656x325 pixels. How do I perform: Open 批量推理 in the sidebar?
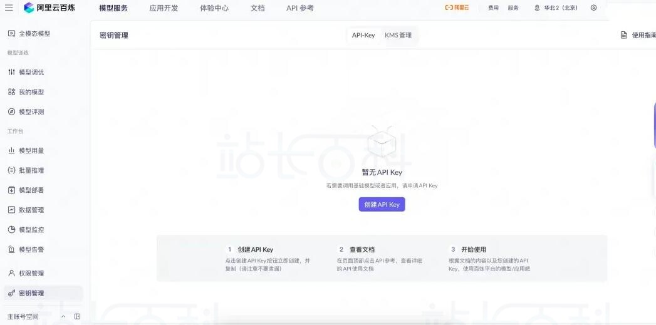[x=31, y=170]
